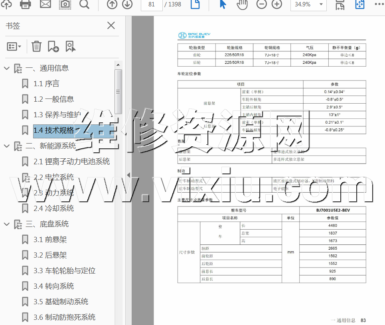Close the 书签 bookmarks panel
This screenshot has height=325, width=385.
coord(111,26)
